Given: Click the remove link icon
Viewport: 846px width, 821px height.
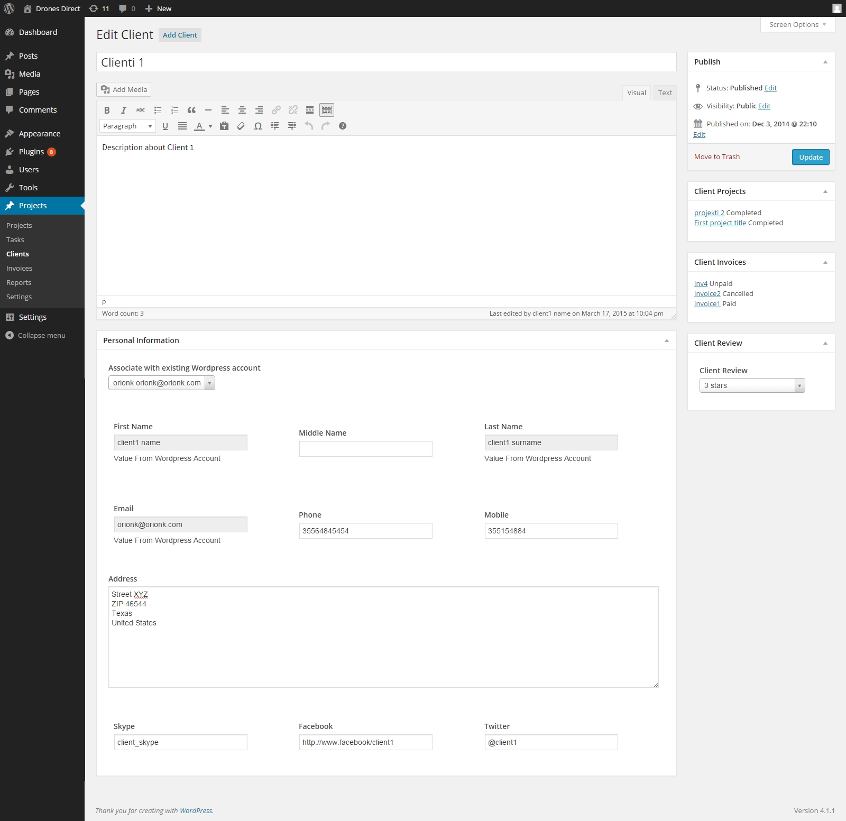Looking at the screenshot, I should (x=293, y=110).
